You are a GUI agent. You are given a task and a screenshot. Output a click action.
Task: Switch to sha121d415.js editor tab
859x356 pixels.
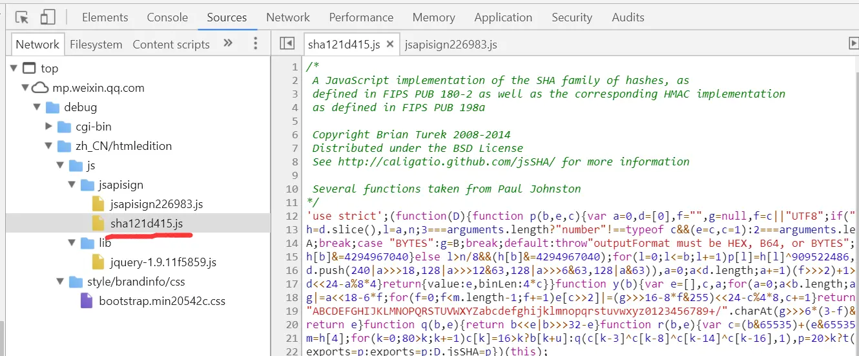(x=343, y=45)
